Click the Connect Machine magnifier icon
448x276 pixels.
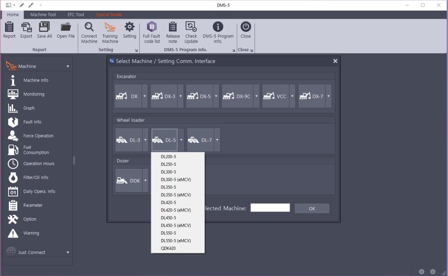point(89,27)
